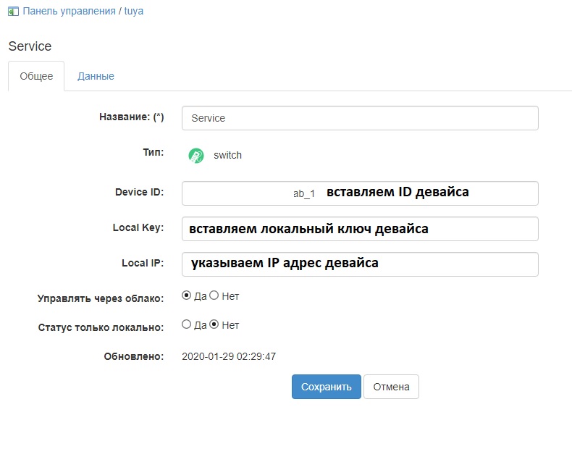Click the Local IP input field
The image size is (572, 449).
click(x=360, y=264)
